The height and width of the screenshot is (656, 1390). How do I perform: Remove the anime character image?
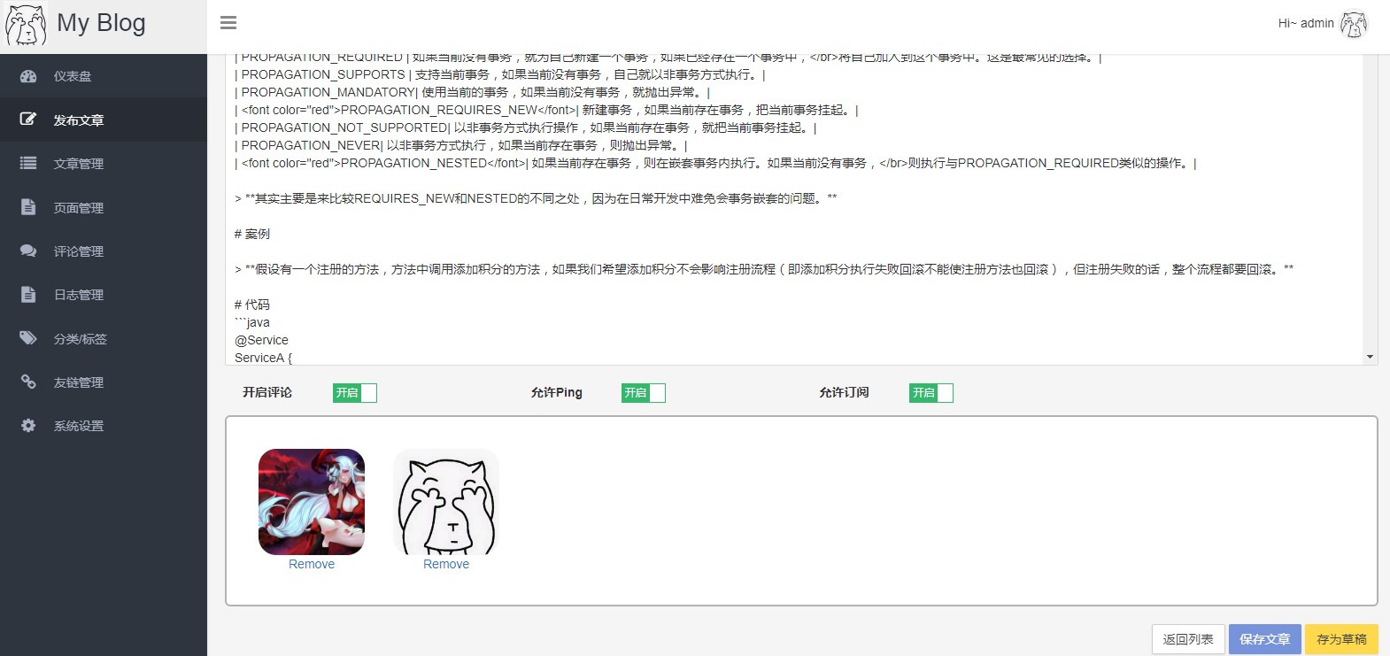(312, 564)
